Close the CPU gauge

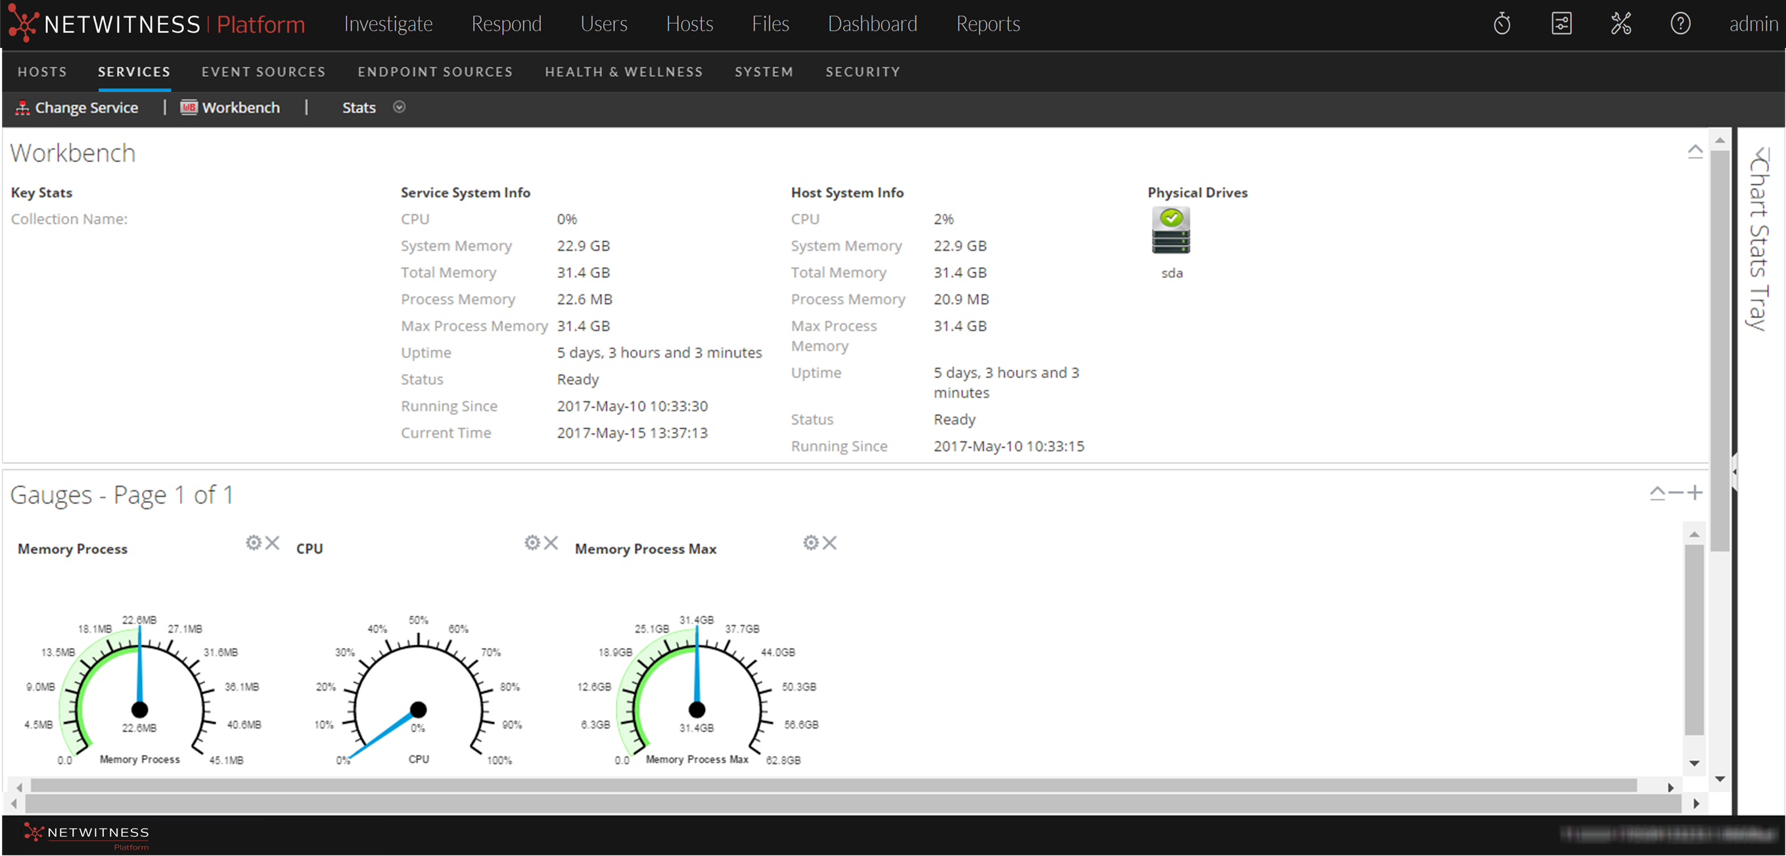tap(551, 542)
